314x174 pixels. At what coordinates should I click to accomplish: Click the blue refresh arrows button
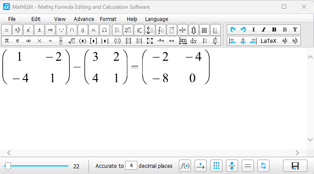(x=263, y=166)
